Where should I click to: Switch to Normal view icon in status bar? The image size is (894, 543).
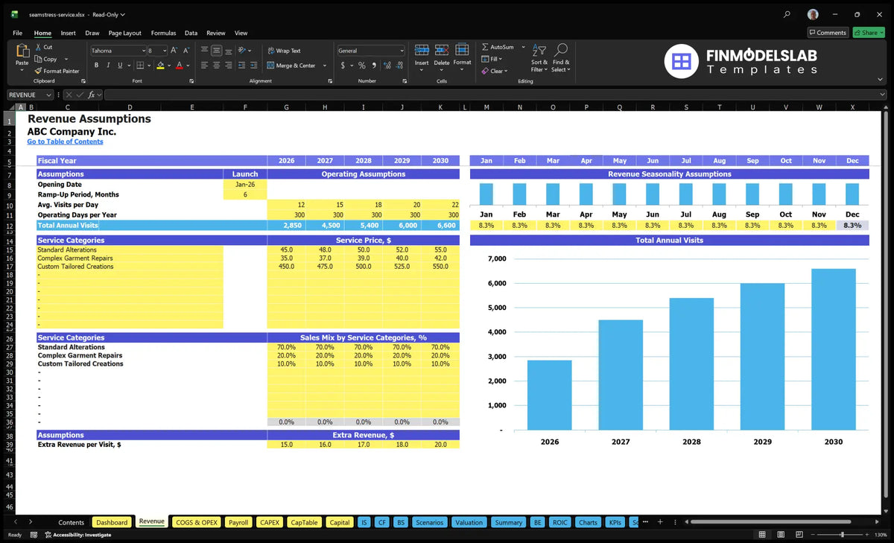pos(762,535)
